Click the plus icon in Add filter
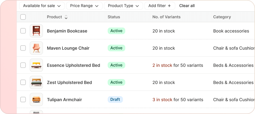This screenshot has height=114, width=255. coord(169,6)
